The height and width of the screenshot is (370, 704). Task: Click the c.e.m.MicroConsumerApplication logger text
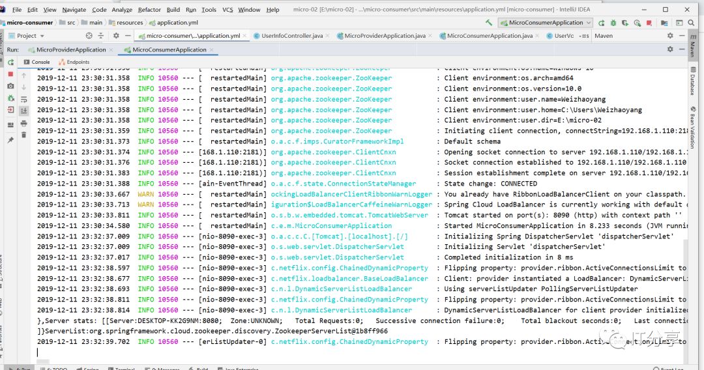click(331, 225)
